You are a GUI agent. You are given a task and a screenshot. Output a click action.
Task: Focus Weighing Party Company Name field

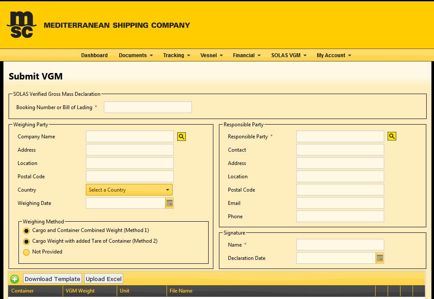tap(130, 136)
